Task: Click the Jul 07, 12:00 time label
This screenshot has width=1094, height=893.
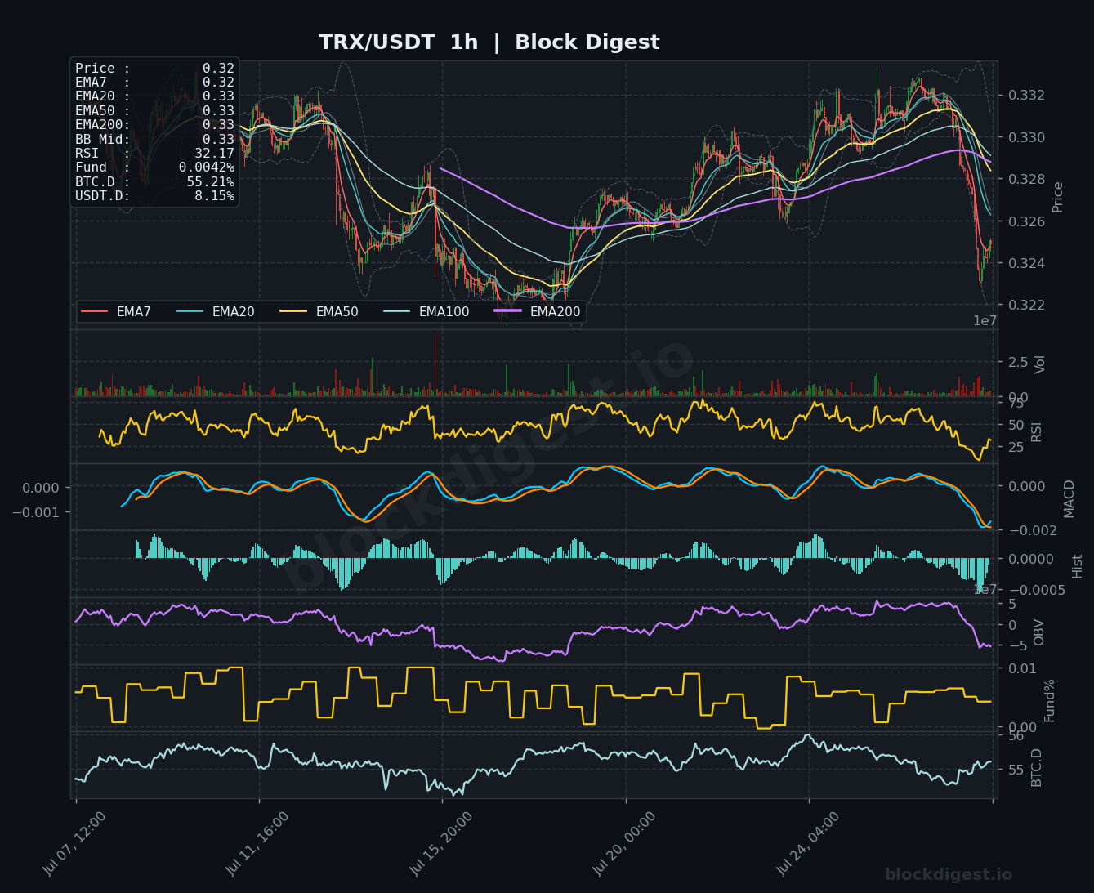Action: [x=74, y=844]
